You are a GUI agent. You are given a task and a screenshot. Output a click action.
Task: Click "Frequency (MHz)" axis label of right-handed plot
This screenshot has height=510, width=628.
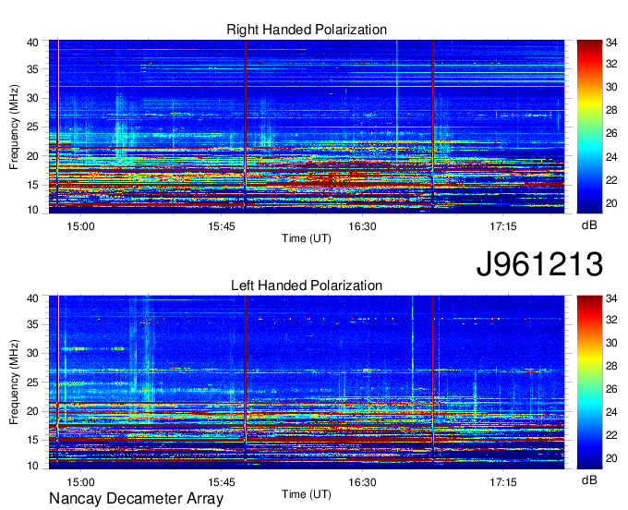point(14,127)
